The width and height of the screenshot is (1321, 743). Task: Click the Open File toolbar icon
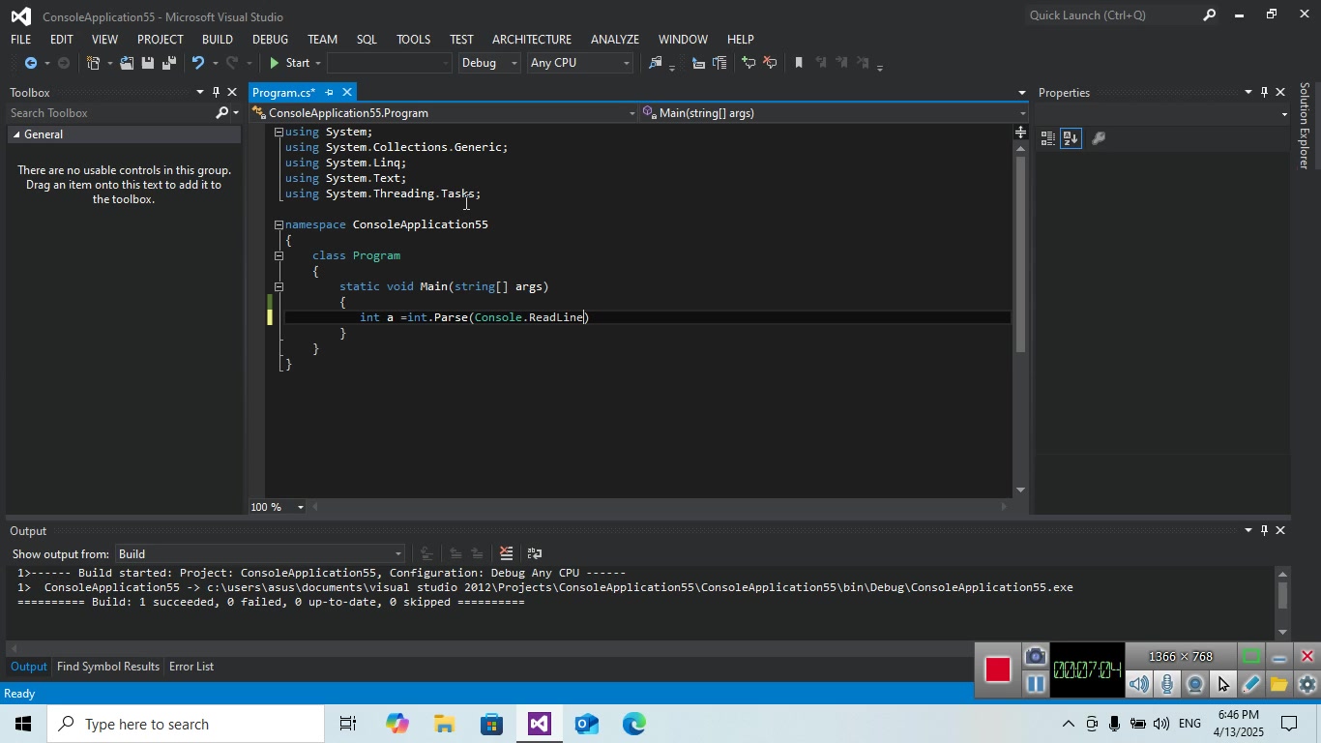click(x=127, y=63)
